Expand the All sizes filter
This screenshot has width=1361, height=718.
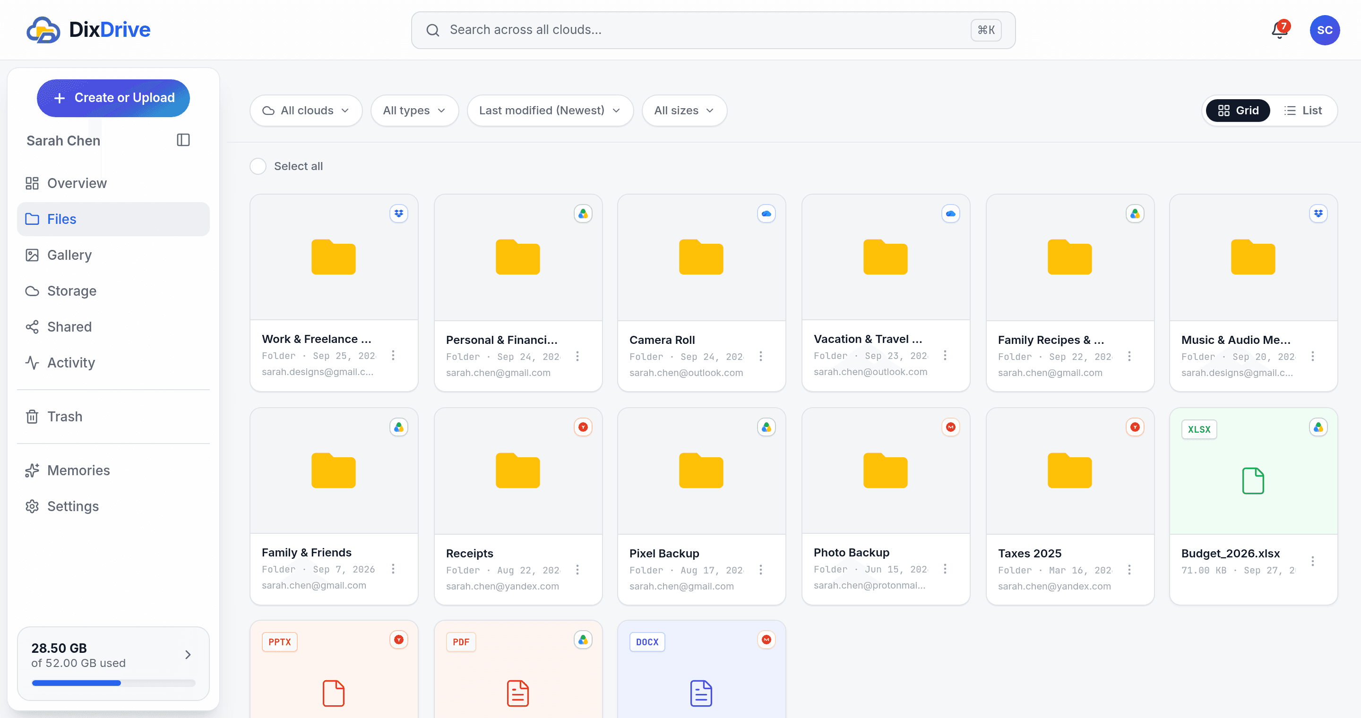click(684, 111)
